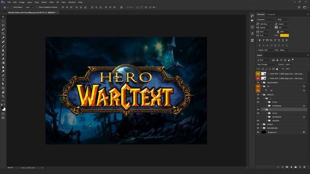The height and width of the screenshot is (174, 310).
Task: Enable the Auto-Select checkbox
Action: coord(12,7)
